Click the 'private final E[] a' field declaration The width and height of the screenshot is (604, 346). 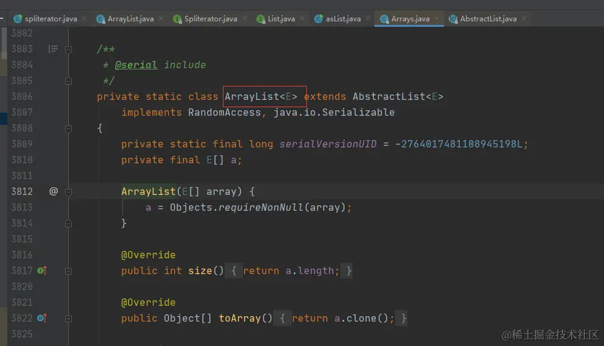[x=181, y=160]
